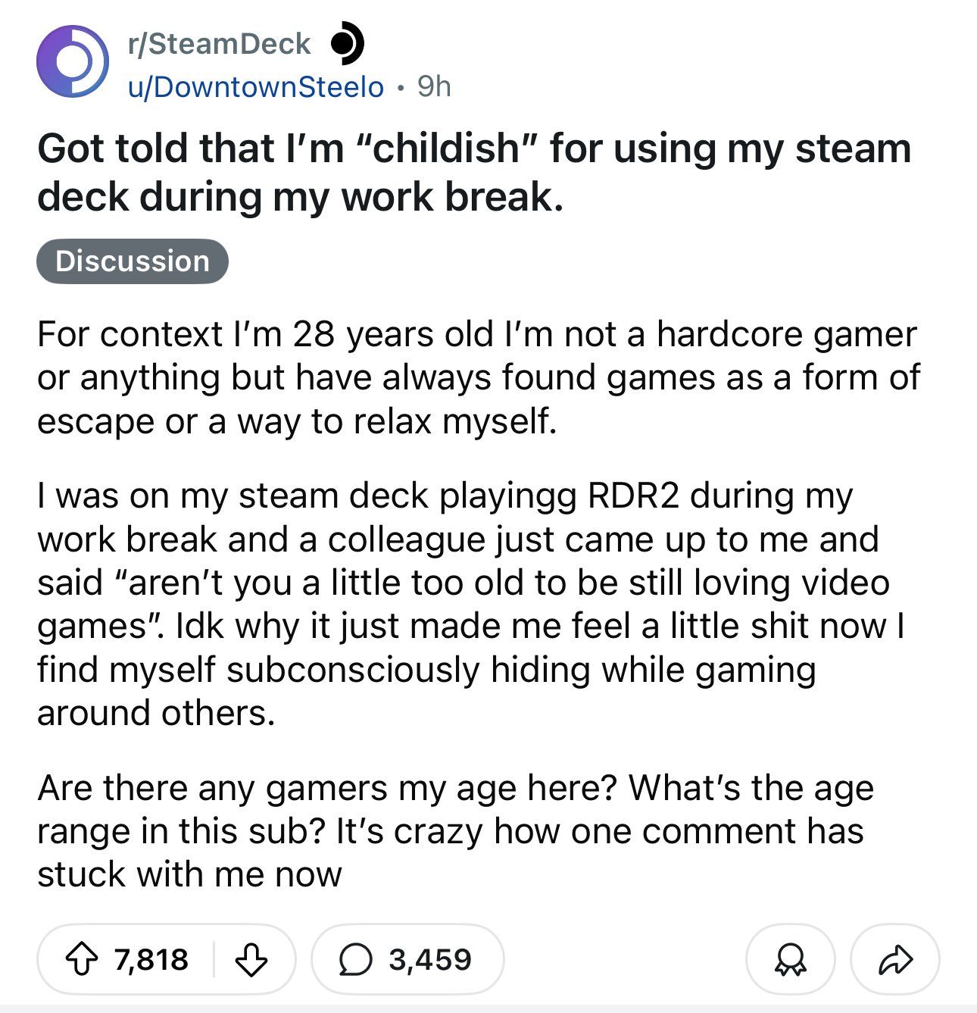This screenshot has width=977, height=1013.
Task: Tap the "For context I'm 28" paragraph
Action: coord(479,377)
